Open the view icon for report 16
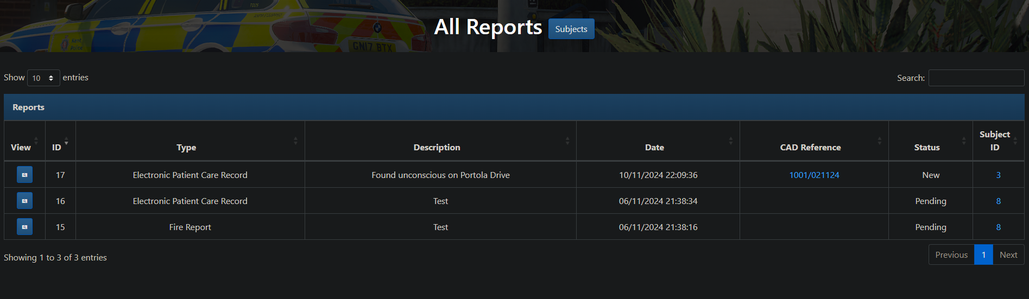 click(x=24, y=201)
